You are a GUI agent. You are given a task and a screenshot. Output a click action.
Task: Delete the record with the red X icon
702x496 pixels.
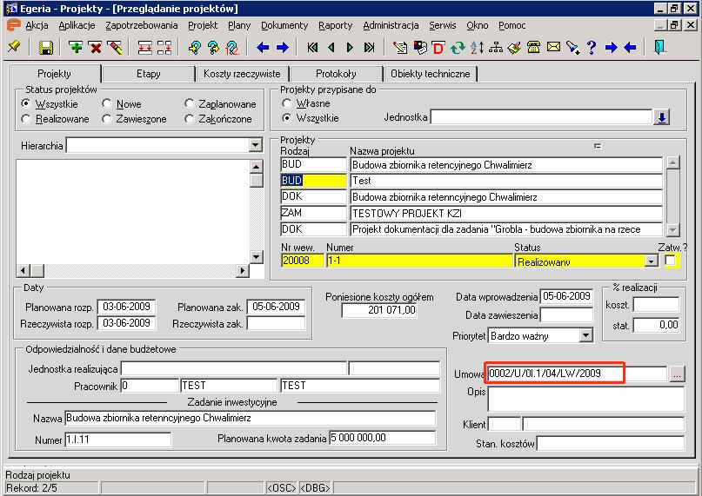click(96, 47)
